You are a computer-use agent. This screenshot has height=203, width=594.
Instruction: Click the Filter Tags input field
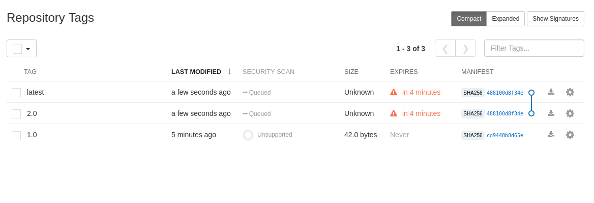534,48
